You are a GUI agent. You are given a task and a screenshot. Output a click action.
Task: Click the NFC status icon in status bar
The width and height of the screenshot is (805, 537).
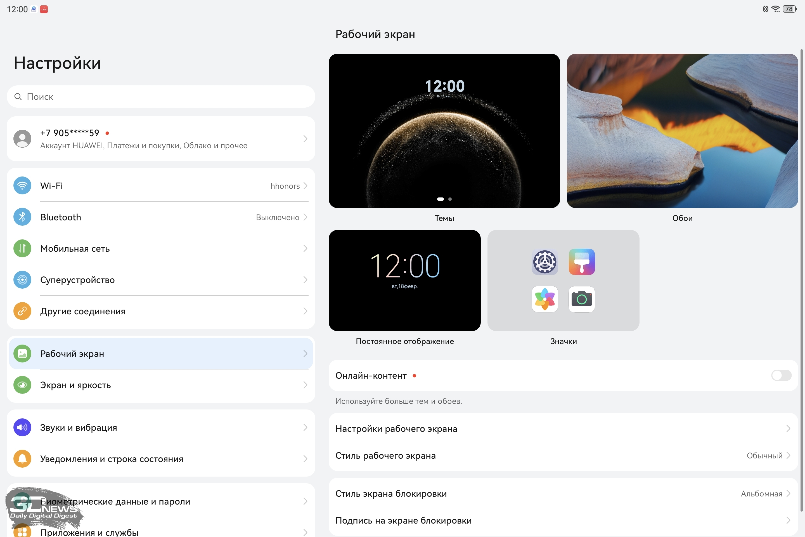tap(766, 9)
